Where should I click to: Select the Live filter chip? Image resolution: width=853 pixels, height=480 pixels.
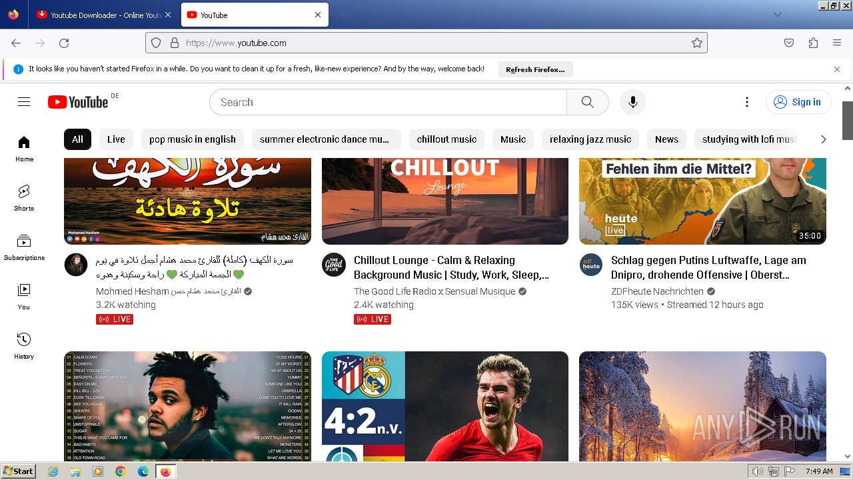(x=116, y=139)
